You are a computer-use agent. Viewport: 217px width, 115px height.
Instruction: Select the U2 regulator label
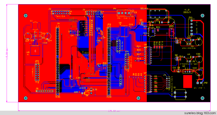(x=184, y=66)
